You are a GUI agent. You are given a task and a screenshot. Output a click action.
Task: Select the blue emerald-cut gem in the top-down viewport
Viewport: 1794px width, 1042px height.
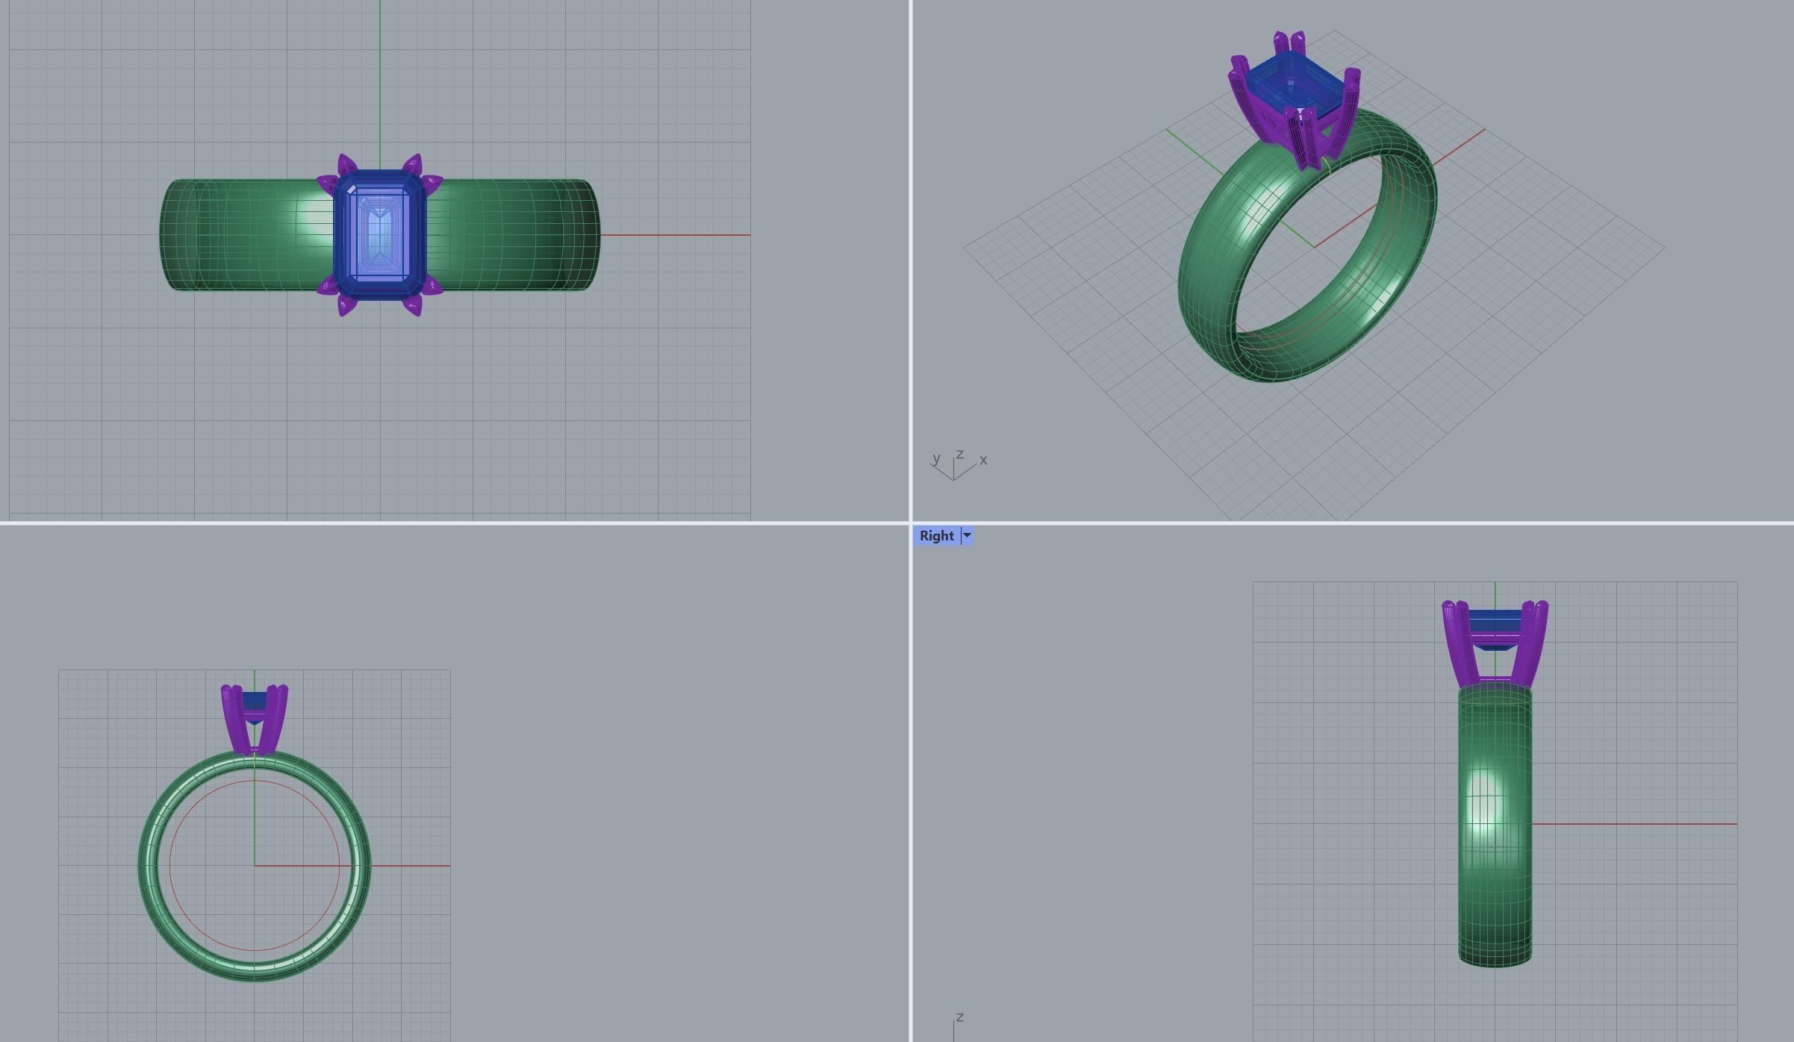click(380, 235)
